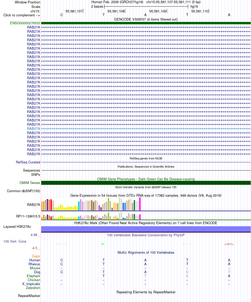Open the light-blue highlighted RAB27A transcript label

point(34,129)
